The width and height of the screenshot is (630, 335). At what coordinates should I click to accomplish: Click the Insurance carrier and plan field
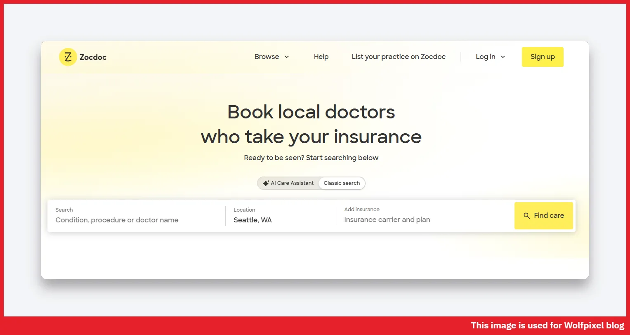point(425,216)
